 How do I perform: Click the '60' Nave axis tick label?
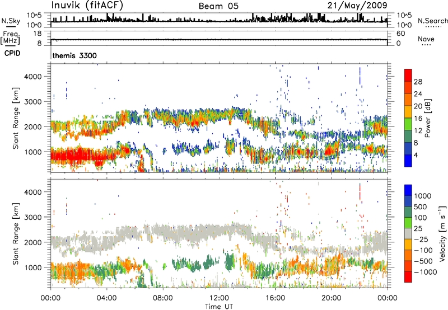tap(401, 34)
